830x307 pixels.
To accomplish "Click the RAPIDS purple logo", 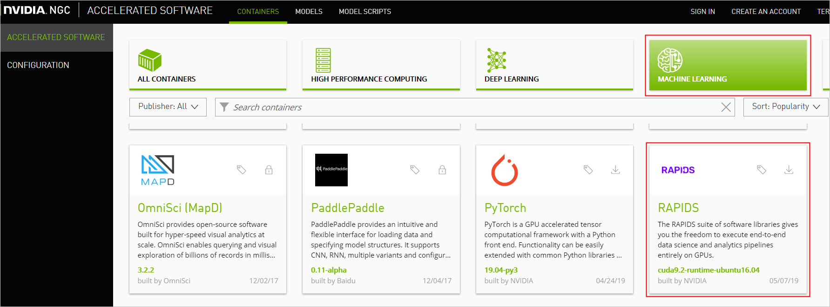I will pyautogui.click(x=678, y=170).
